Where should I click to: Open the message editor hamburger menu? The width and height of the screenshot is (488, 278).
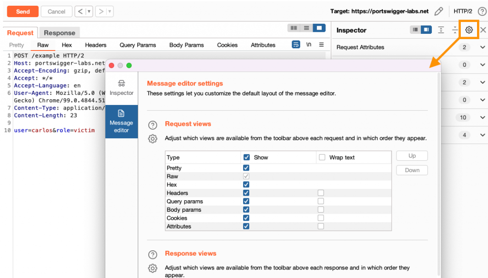click(321, 45)
